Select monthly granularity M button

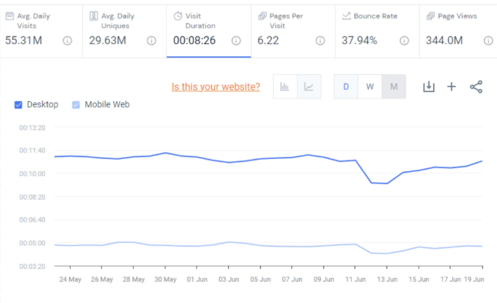(x=394, y=87)
